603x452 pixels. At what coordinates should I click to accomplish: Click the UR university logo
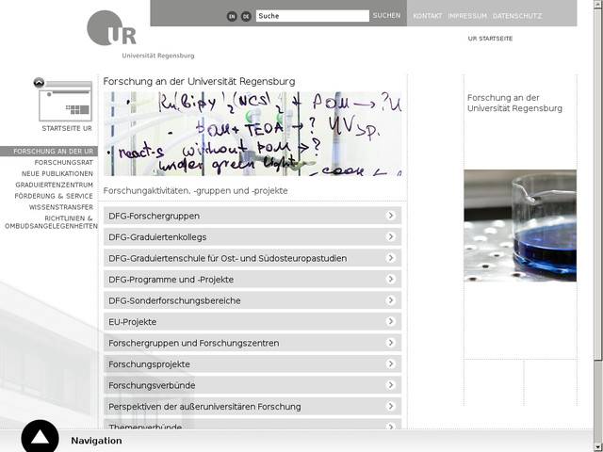pyautogui.click(x=111, y=28)
